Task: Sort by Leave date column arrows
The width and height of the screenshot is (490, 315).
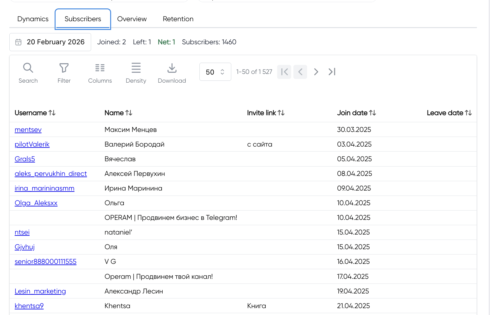Action: (468, 113)
